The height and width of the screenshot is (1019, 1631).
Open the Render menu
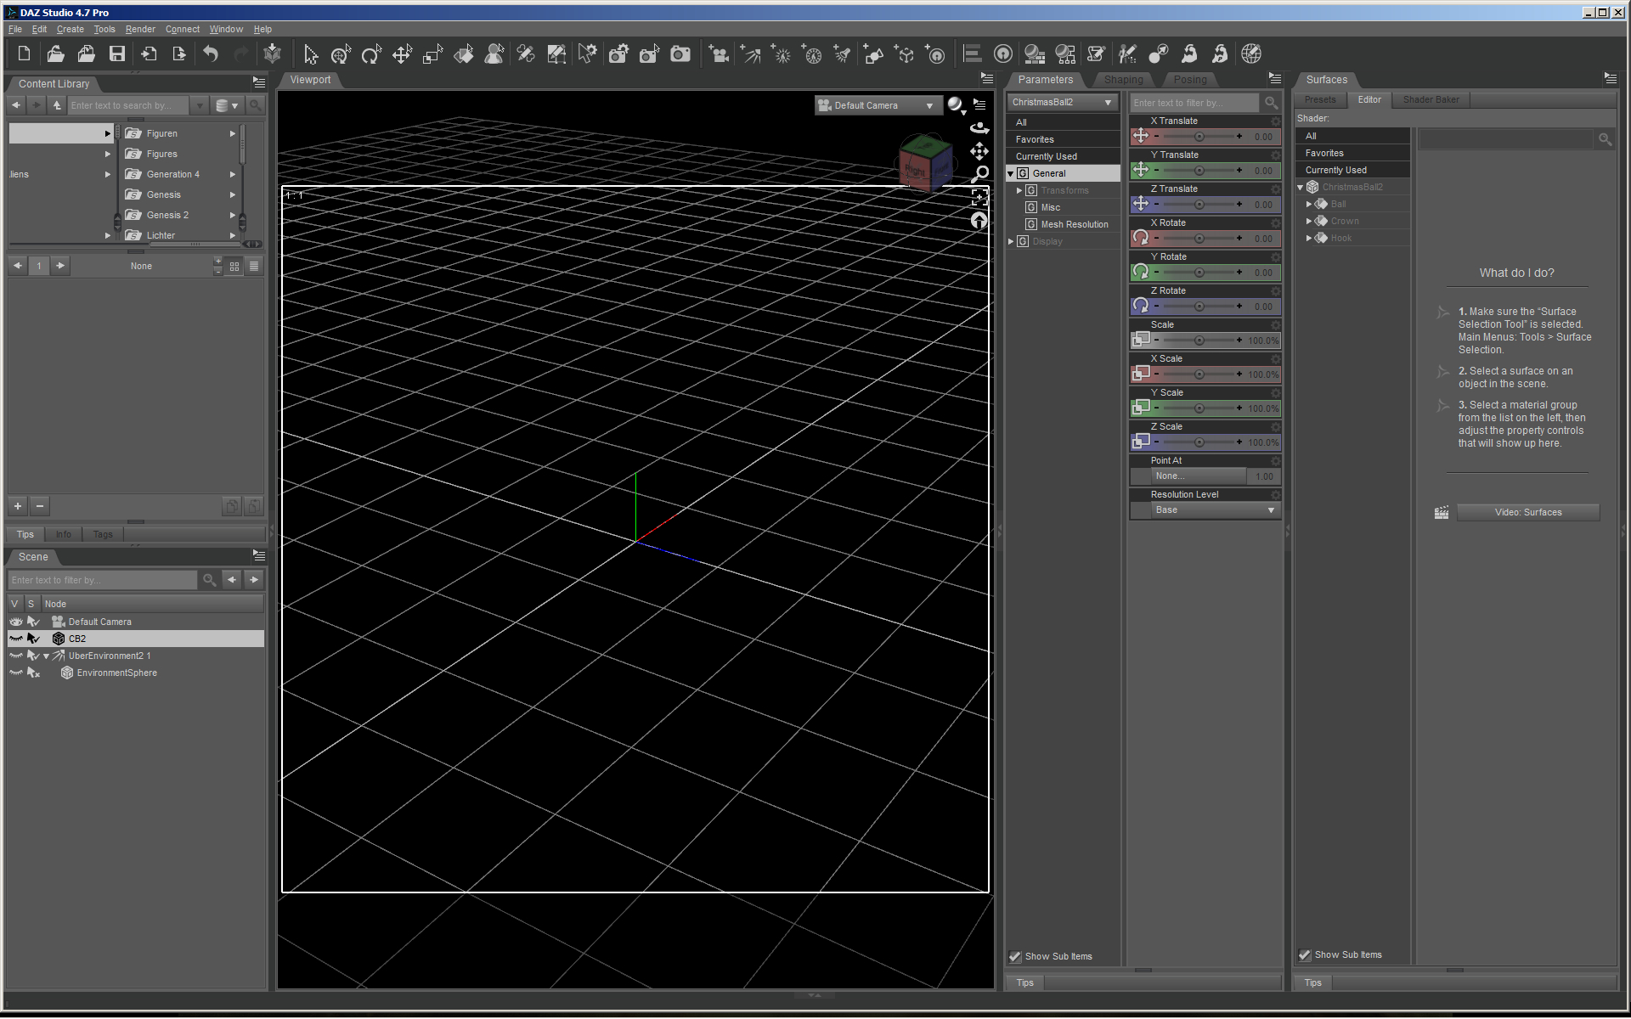[x=140, y=29]
